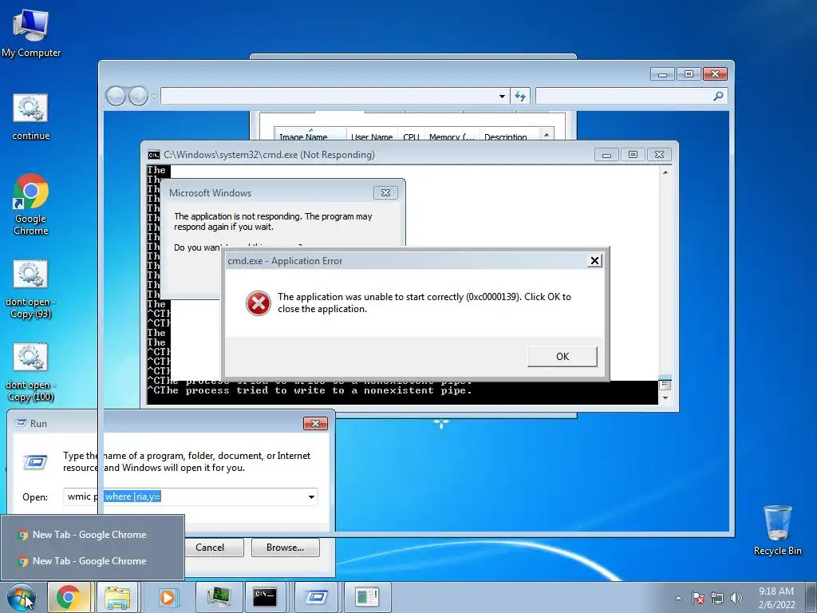Image resolution: width=817 pixels, height=613 pixels.
Task: Sort by User Name column in Task Manager
Action: tap(372, 134)
